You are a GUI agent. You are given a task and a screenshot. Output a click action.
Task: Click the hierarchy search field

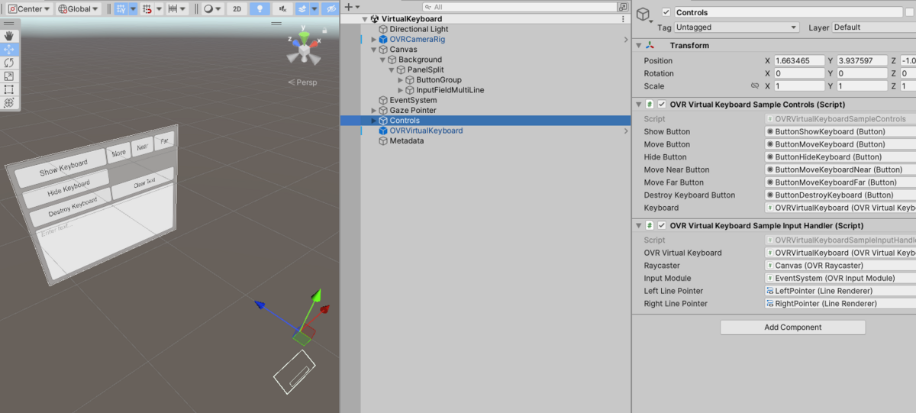[519, 7]
